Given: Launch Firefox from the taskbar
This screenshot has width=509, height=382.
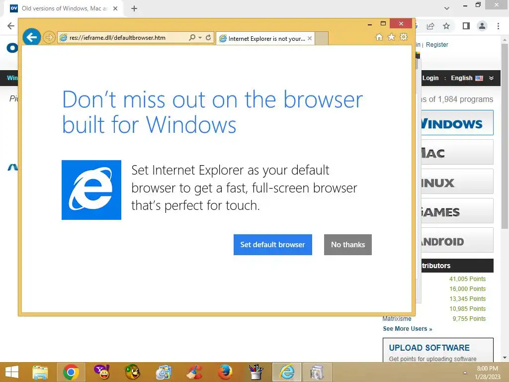Looking at the screenshot, I should pyautogui.click(x=225, y=372).
